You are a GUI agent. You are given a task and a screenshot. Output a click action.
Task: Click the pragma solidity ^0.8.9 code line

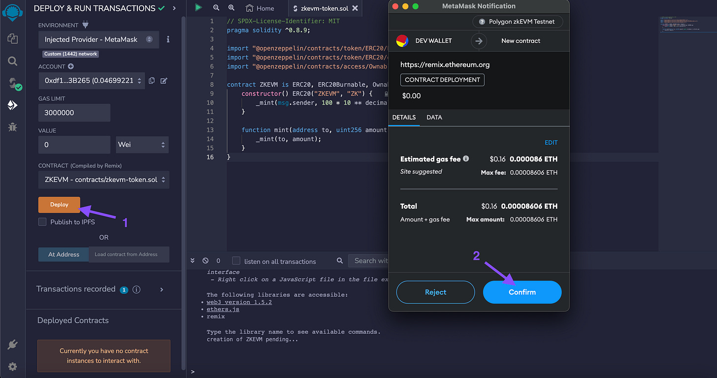pos(268,30)
